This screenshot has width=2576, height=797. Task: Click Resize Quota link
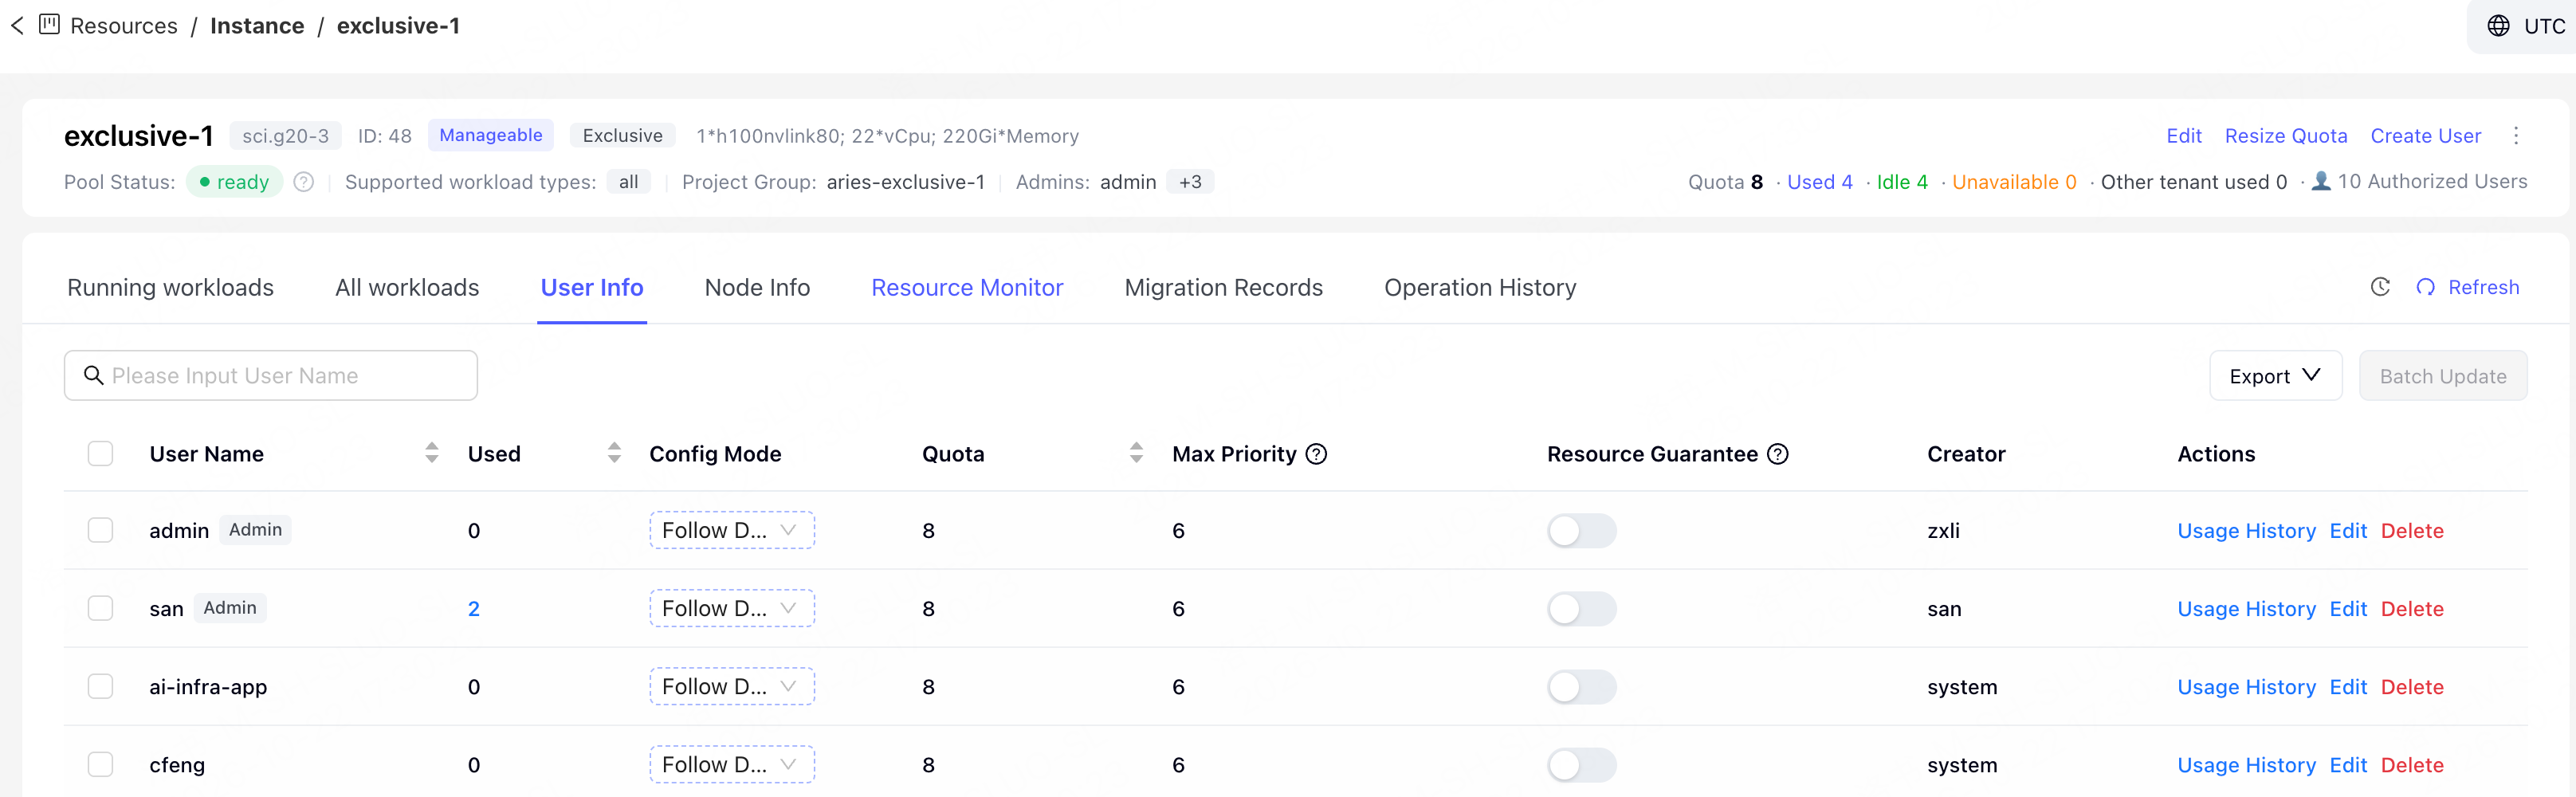click(2286, 136)
